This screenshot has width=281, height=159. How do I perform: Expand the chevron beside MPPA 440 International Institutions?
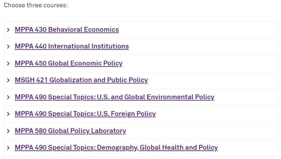point(8,47)
